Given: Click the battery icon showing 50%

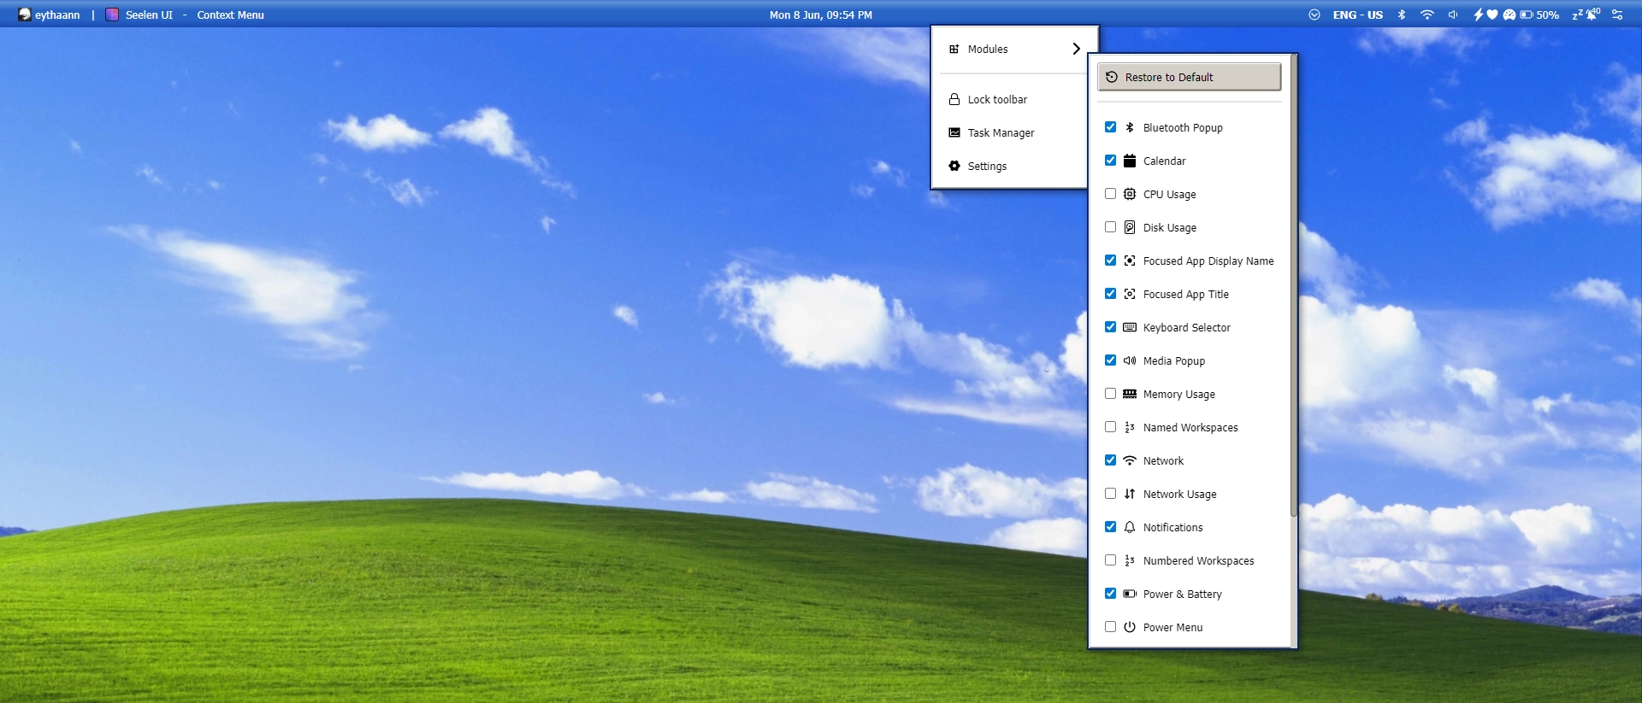Looking at the screenshot, I should pos(1527,15).
